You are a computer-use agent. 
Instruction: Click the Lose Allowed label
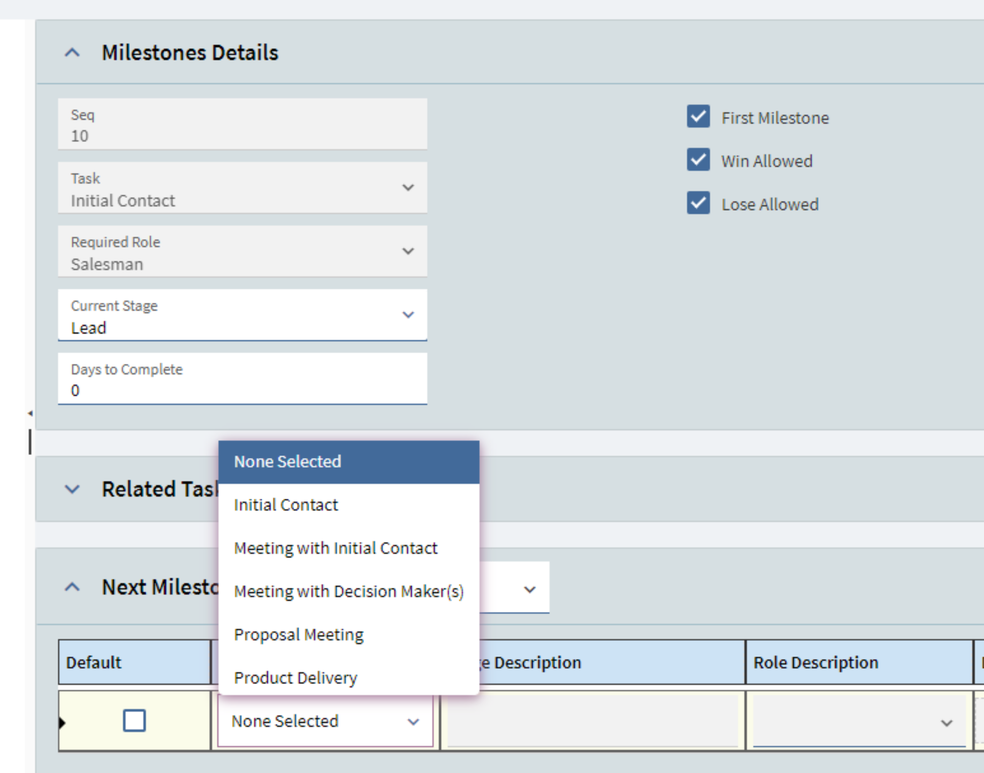coord(770,204)
